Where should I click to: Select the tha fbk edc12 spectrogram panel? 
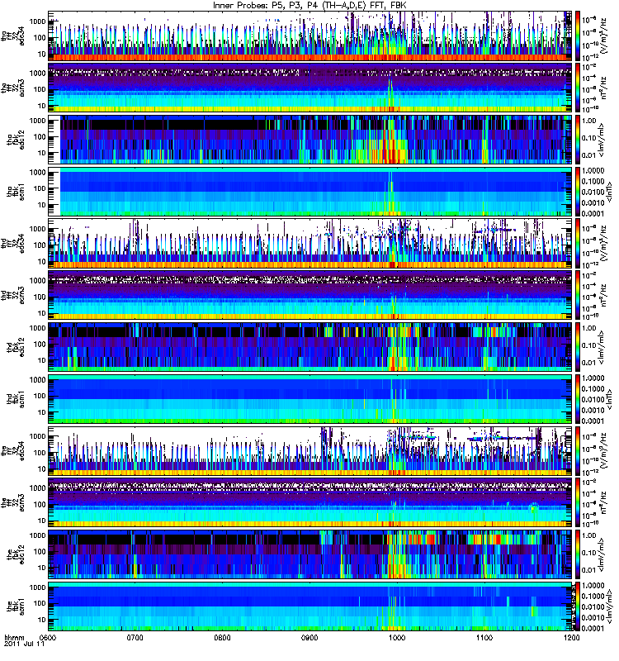point(310,140)
